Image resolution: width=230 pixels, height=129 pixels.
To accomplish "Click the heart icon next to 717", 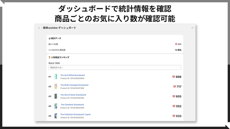I will click(175, 87).
